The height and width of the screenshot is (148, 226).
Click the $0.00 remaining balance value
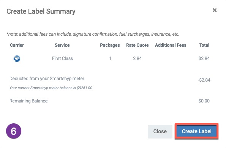coord(204,101)
